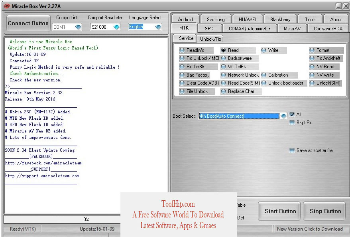Select Rd UnLock/IMEI option

(x=199, y=58)
